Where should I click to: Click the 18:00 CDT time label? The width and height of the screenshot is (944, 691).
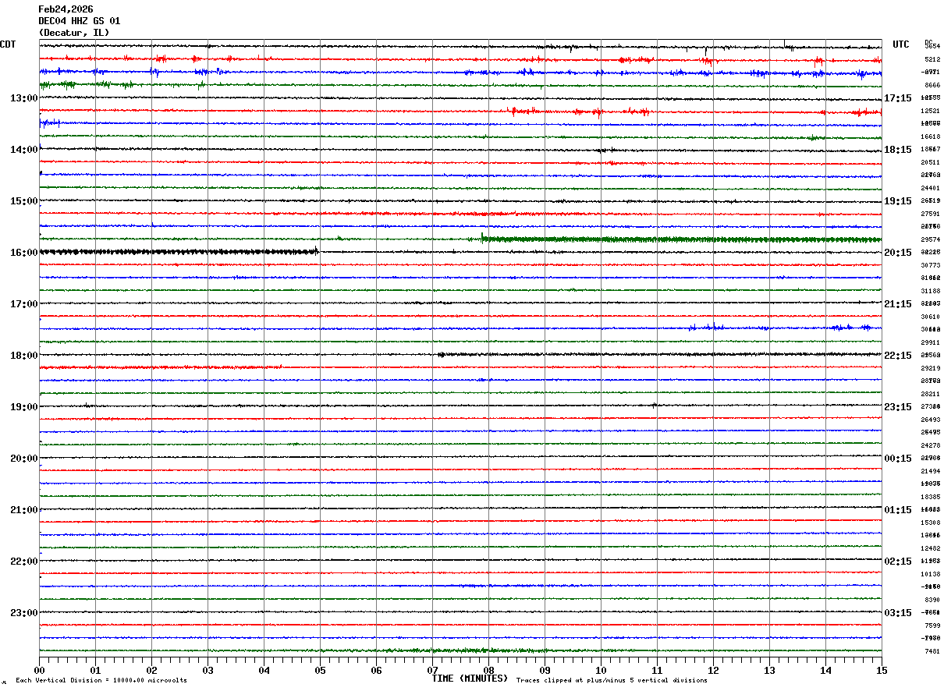pos(23,356)
